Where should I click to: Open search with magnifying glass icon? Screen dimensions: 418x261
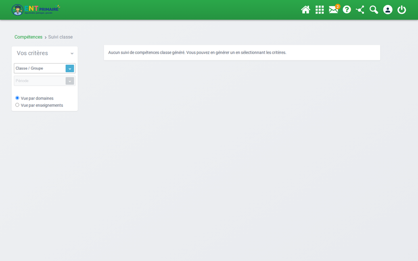[374, 10]
